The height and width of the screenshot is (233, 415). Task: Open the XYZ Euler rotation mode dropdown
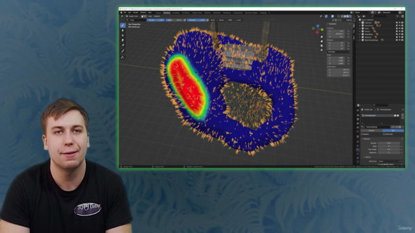(338, 52)
